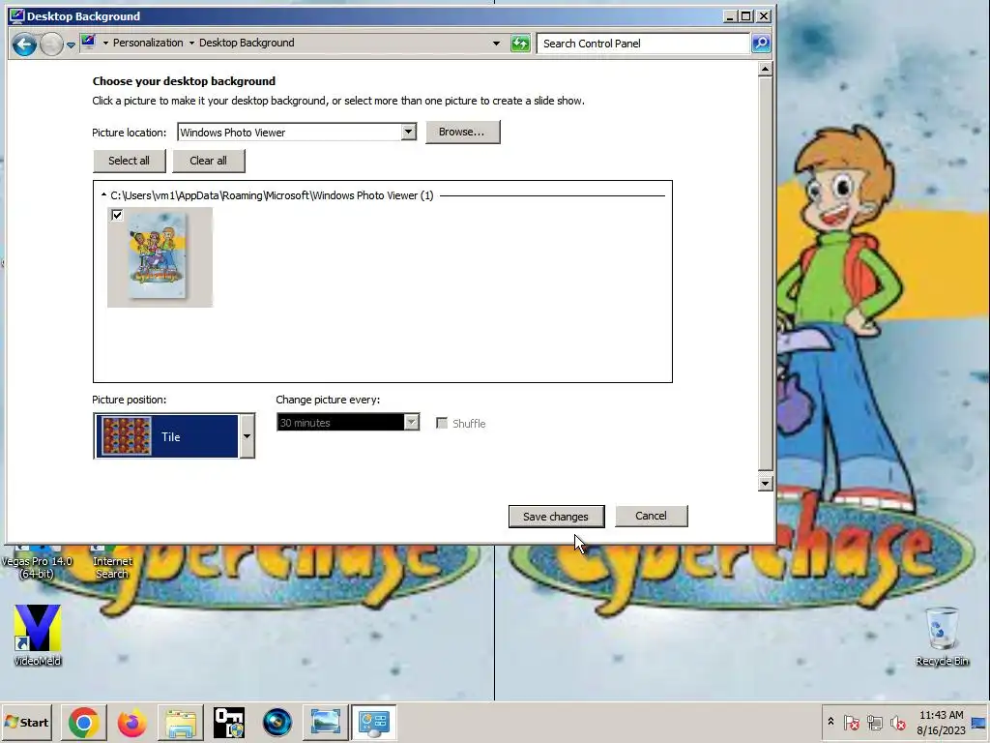Expand arrow before Desktop Background breadcrumb

click(x=191, y=43)
